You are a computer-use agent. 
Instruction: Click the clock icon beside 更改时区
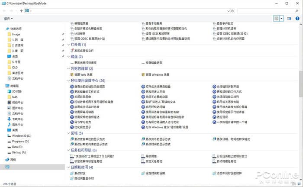tap(72, 173)
